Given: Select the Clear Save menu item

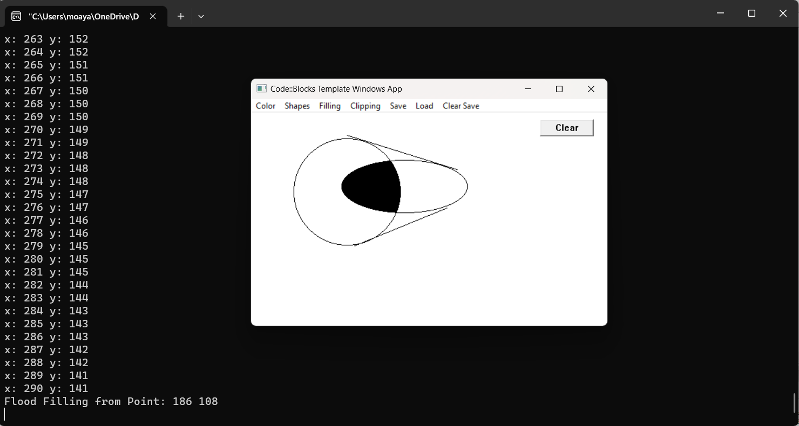Looking at the screenshot, I should click(461, 106).
